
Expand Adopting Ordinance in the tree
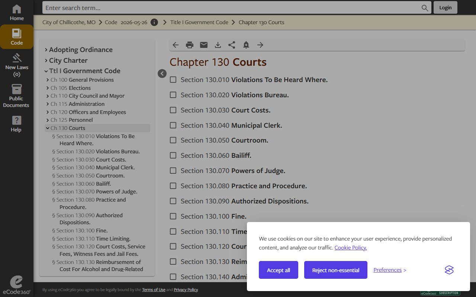pyautogui.click(x=46, y=50)
